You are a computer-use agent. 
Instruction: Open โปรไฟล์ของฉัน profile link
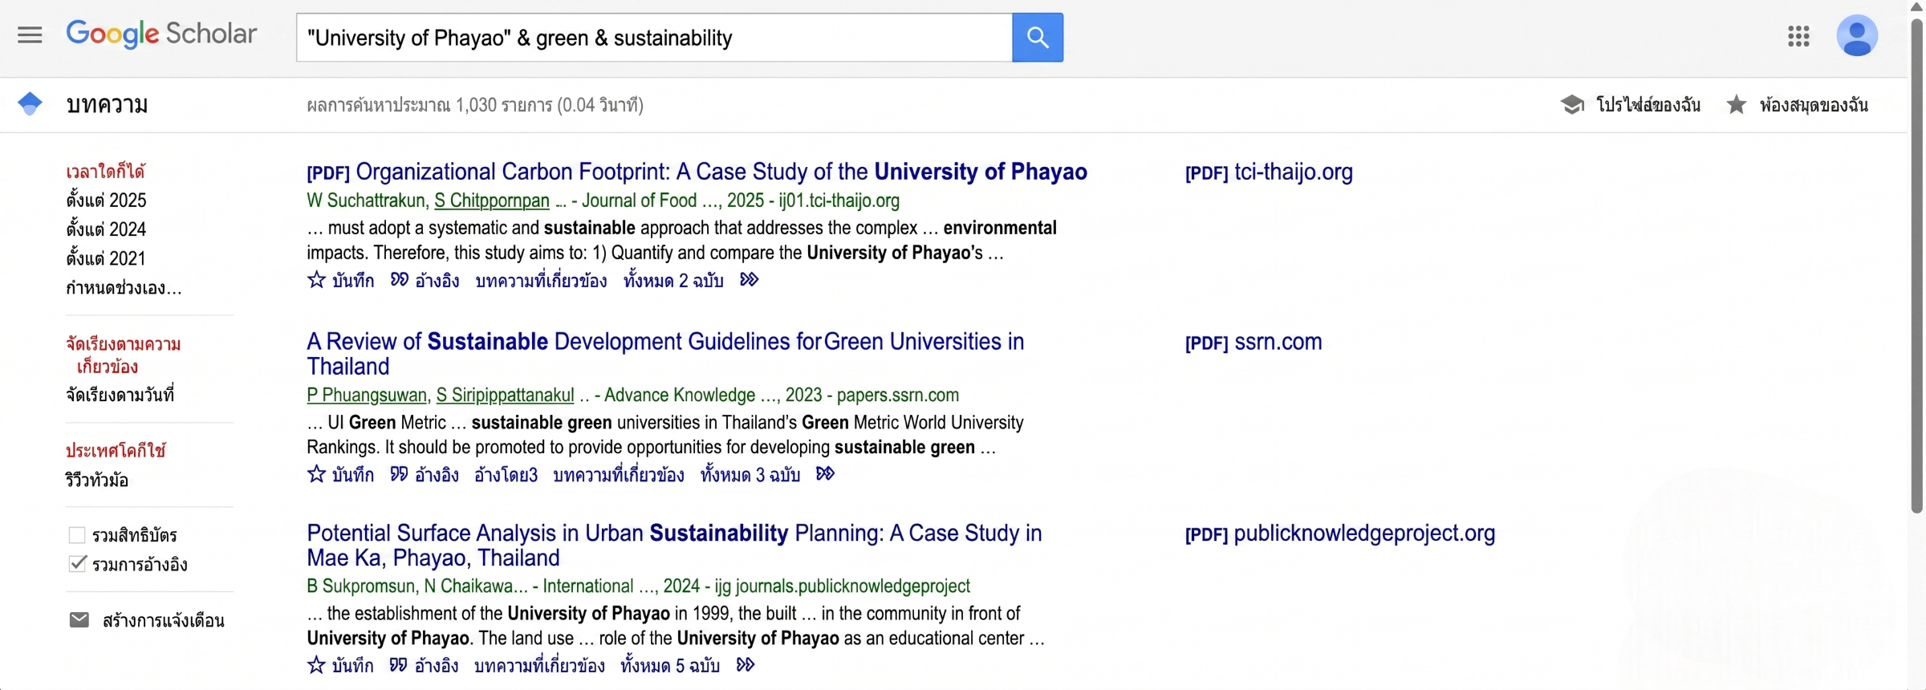(x=1648, y=104)
